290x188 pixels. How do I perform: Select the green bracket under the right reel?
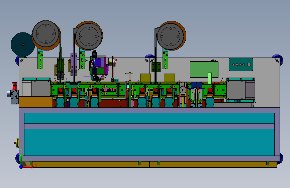166,60
